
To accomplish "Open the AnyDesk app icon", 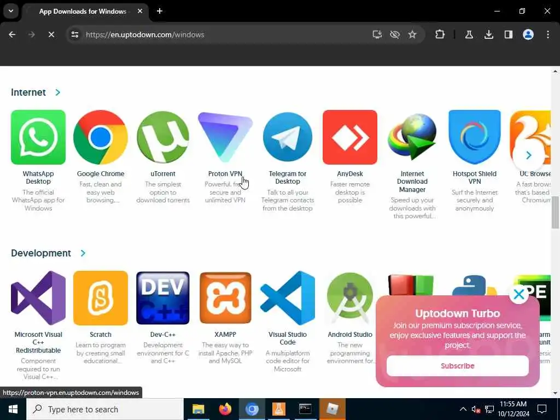I will pyautogui.click(x=349, y=137).
